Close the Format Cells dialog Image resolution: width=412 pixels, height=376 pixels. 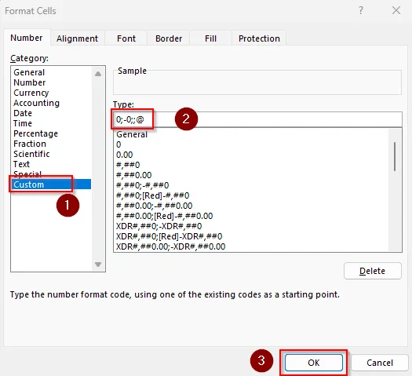396,10
